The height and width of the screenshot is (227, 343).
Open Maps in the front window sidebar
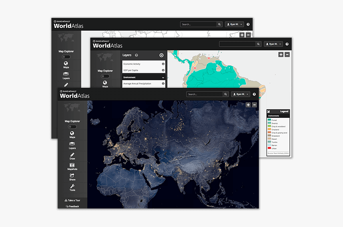pyautogui.click(x=72, y=135)
